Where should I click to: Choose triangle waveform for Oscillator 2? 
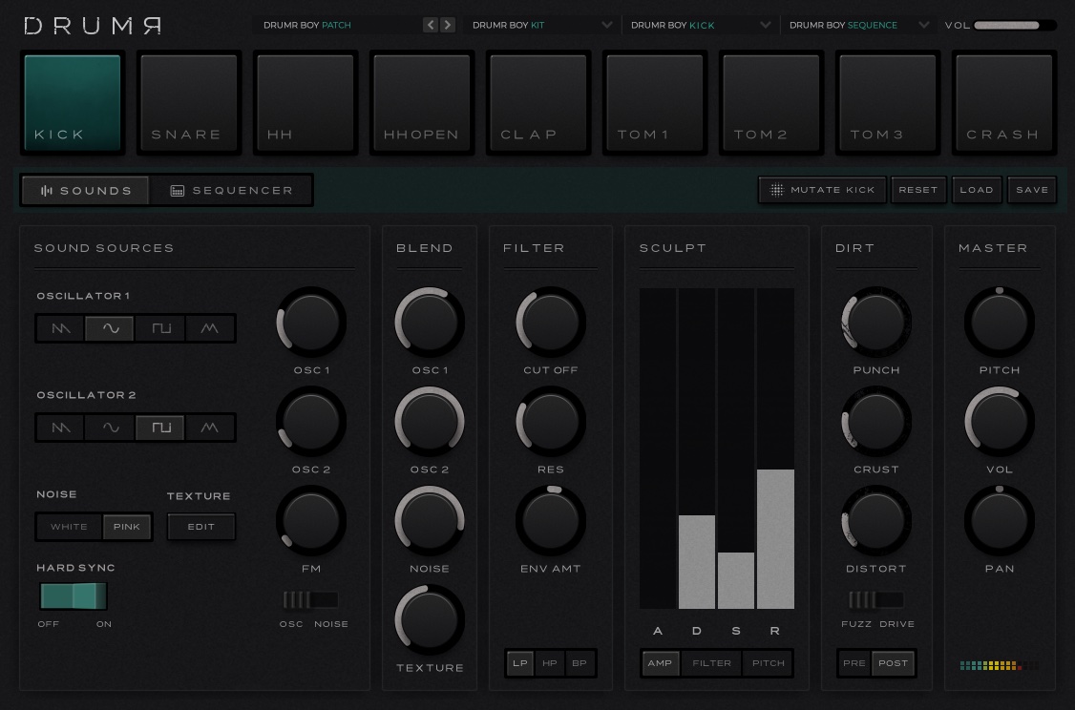click(x=210, y=428)
